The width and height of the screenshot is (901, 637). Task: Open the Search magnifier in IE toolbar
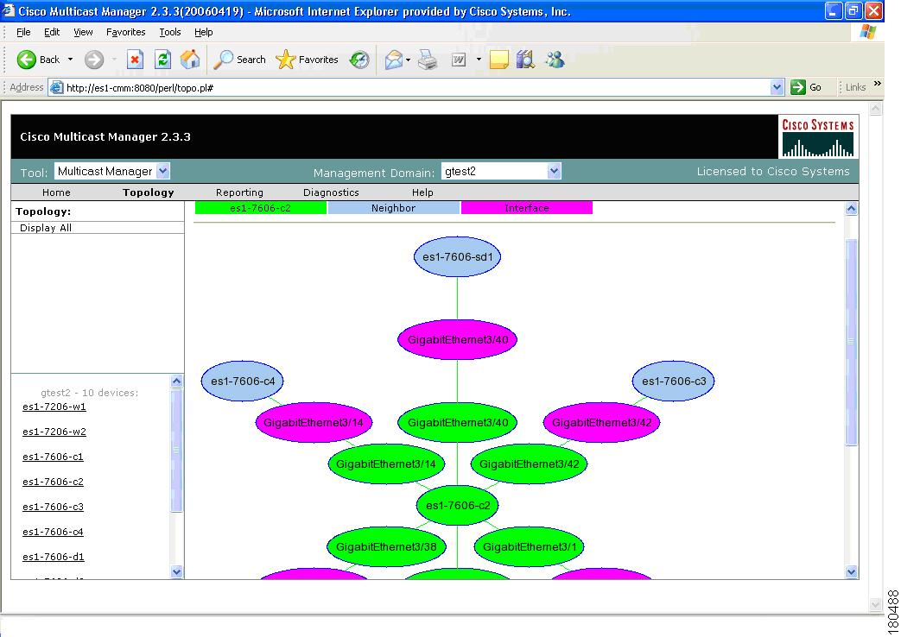coord(239,60)
